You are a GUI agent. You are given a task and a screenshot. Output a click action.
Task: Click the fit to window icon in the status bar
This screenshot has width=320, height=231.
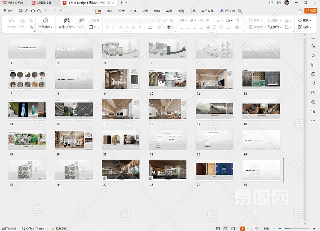click(256, 229)
